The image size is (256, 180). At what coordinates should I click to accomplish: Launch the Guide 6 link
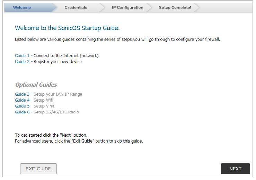point(22,112)
